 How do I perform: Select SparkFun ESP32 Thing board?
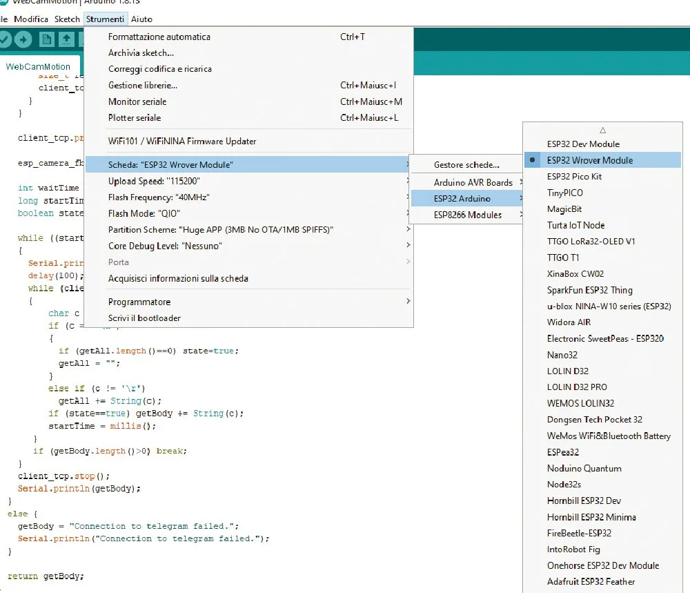(602, 290)
